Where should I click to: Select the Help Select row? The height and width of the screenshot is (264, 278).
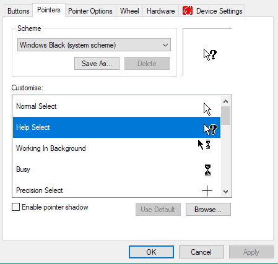coord(117,127)
